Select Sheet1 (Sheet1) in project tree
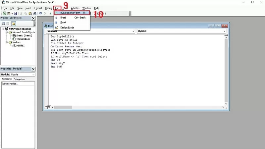265x149 pixels. 24,36
